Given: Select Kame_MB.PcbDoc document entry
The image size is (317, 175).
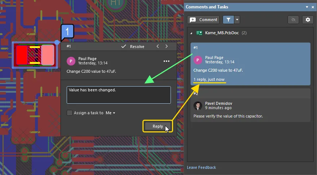Looking at the screenshot, I should point(222,33).
